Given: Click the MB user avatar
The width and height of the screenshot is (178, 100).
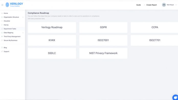Looking at the screenshot, I should 164,5.
